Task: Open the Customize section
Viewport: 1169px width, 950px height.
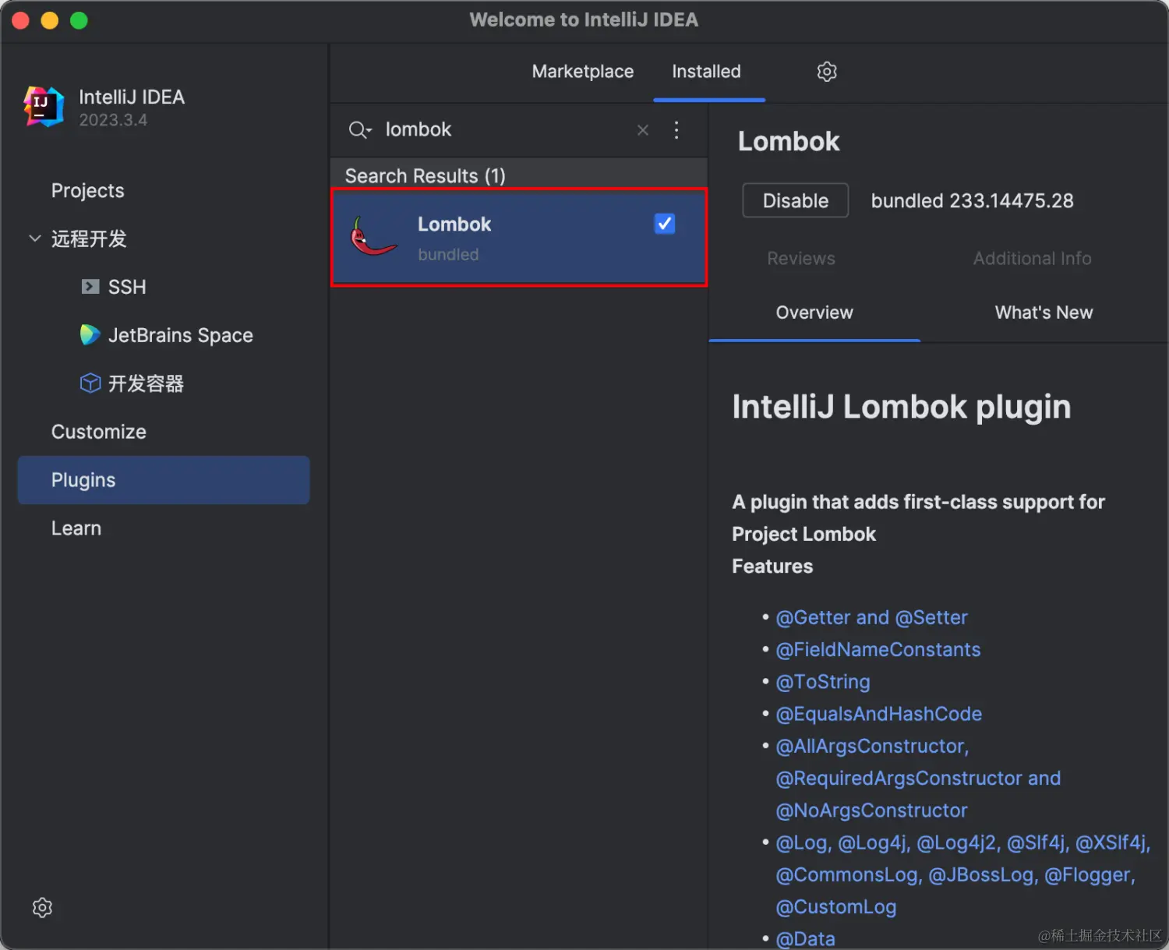Action: pyautogui.click(x=99, y=432)
